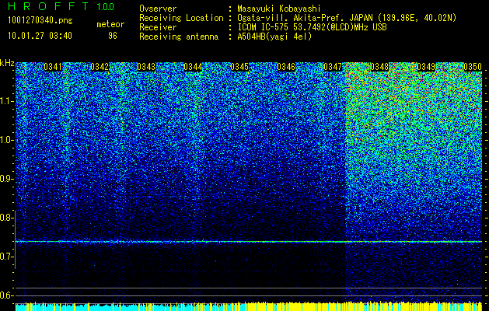Click the 0.6 kHz axis label

[7, 295]
